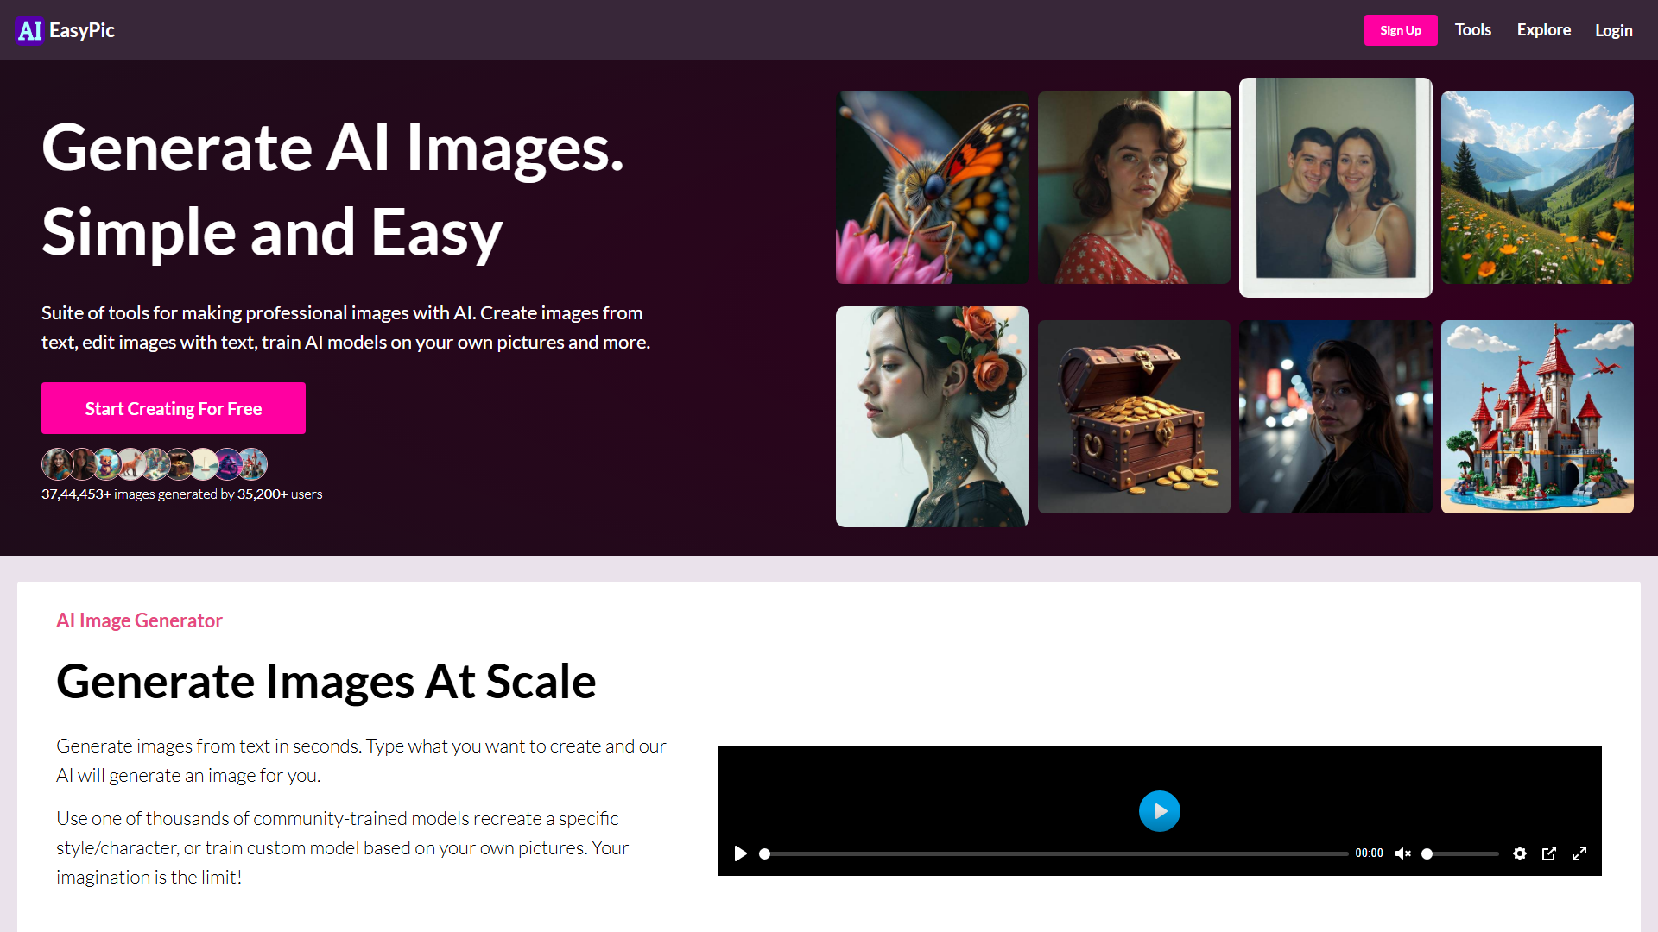Click the video progress seek bar

[x=1054, y=853]
